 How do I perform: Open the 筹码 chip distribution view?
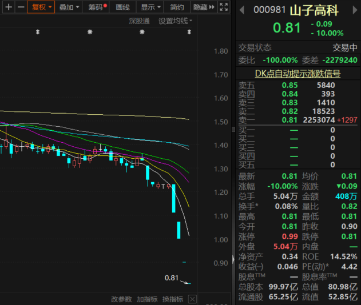pos(96,7)
